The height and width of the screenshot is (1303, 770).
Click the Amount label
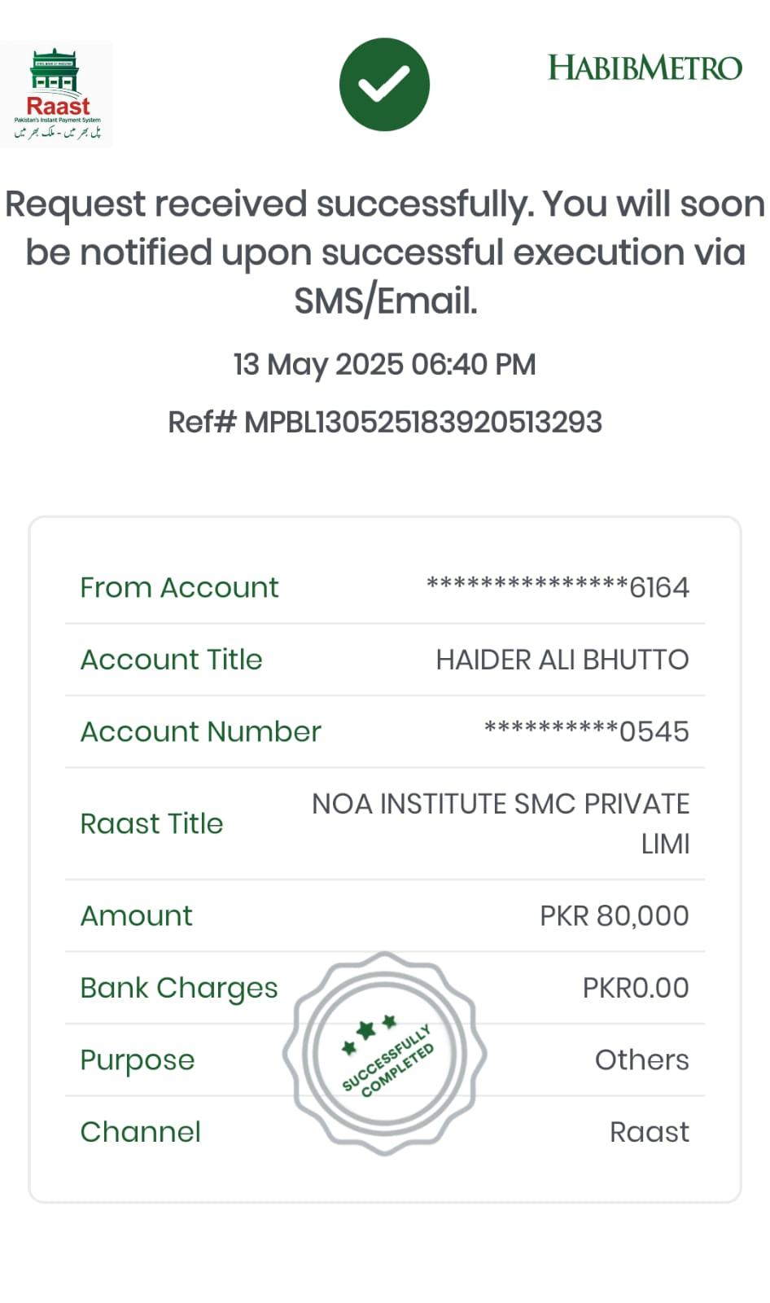coord(136,915)
